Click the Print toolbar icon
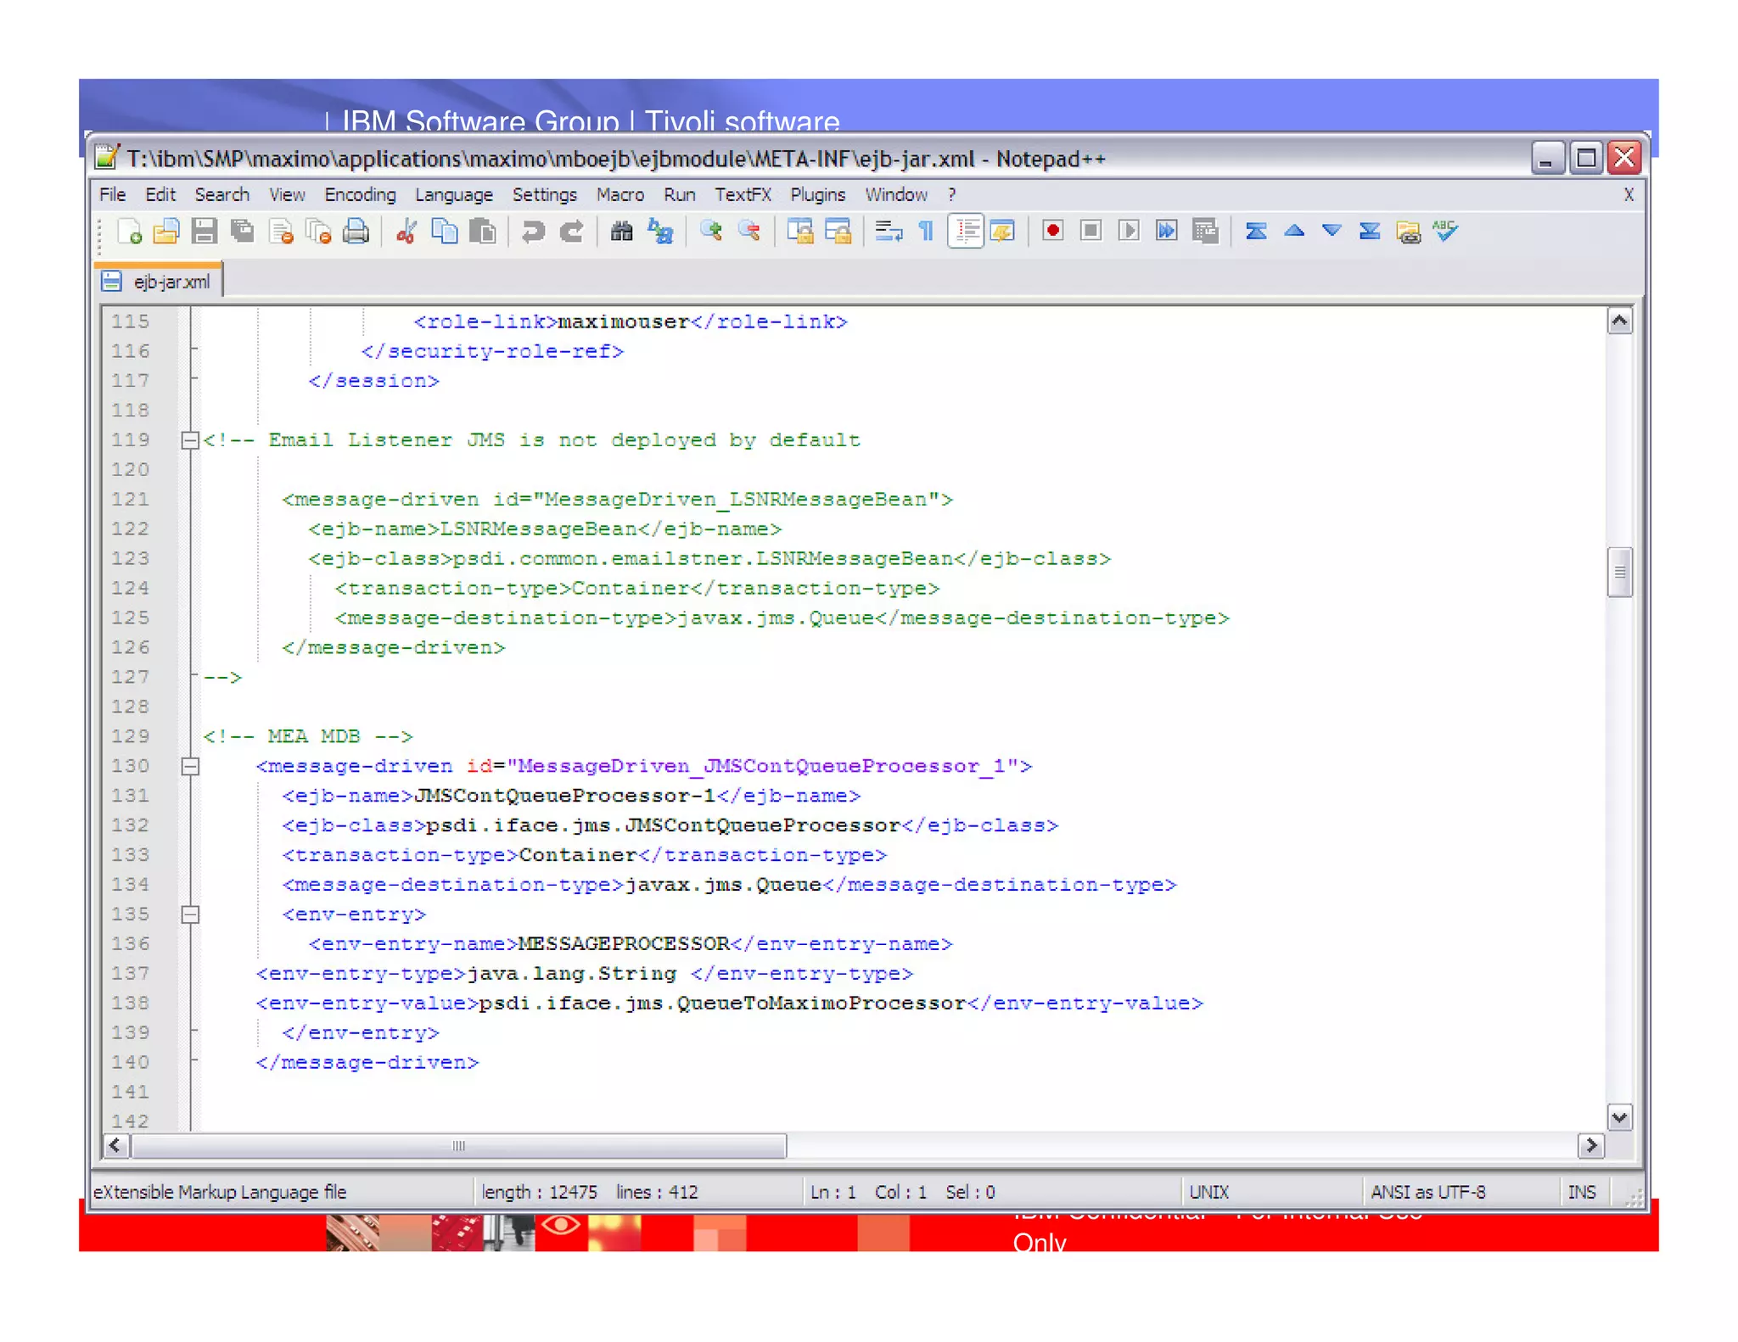The width and height of the screenshot is (1738, 1342). pyautogui.click(x=356, y=232)
